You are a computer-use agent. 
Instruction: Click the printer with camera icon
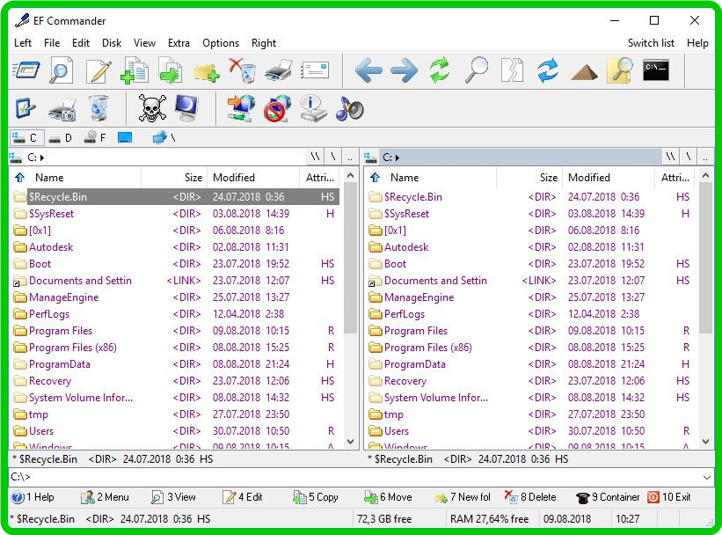pos(62,110)
